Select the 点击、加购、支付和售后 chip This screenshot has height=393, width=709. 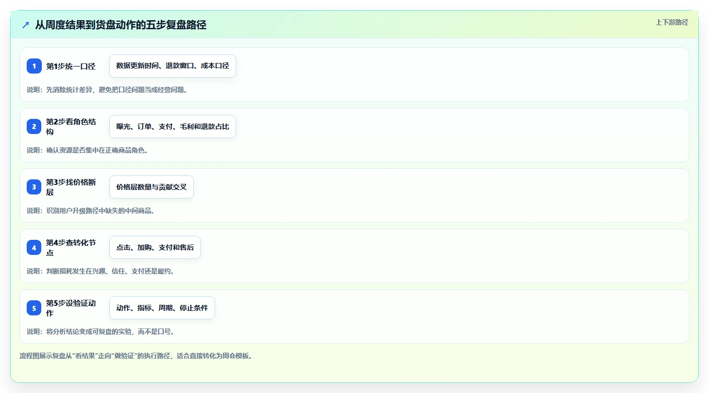(155, 247)
